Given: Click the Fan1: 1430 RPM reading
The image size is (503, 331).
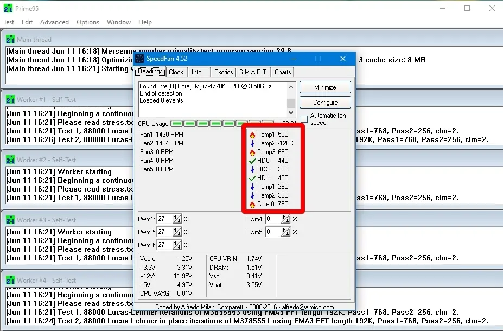Looking at the screenshot, I should (162, 135).
